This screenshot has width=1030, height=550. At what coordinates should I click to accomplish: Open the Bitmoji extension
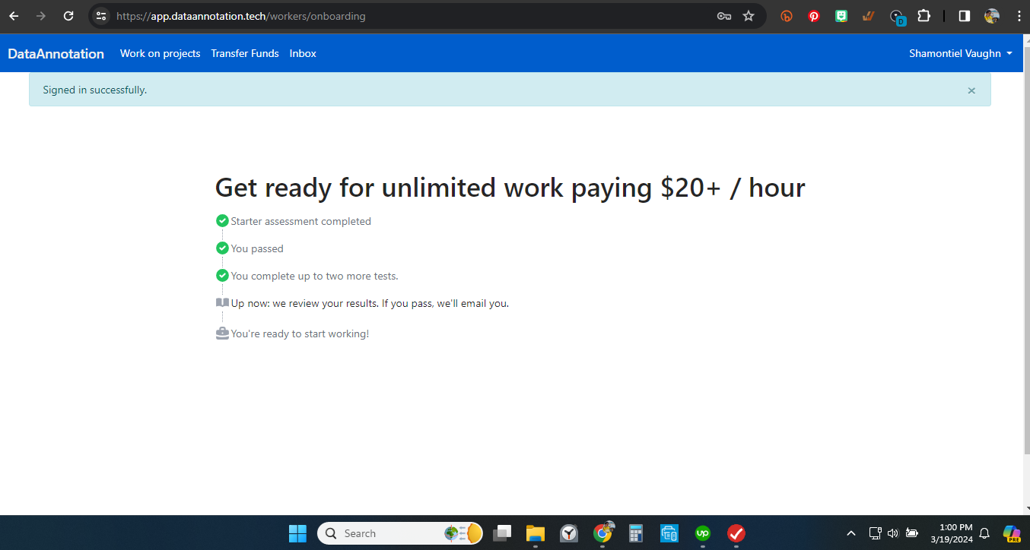[x=841, y=15]
